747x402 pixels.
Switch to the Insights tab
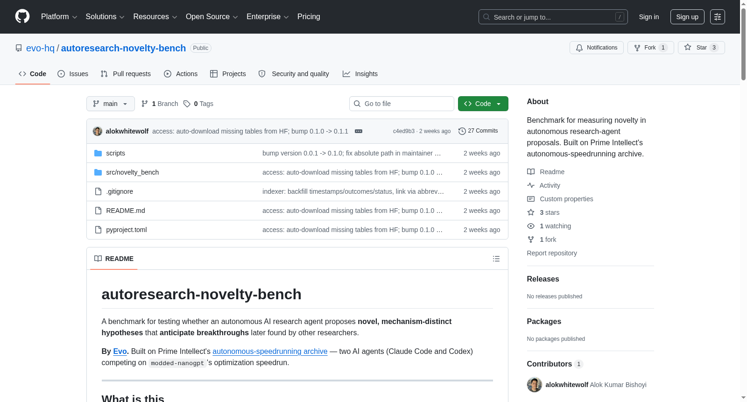(x=360, y=74)
